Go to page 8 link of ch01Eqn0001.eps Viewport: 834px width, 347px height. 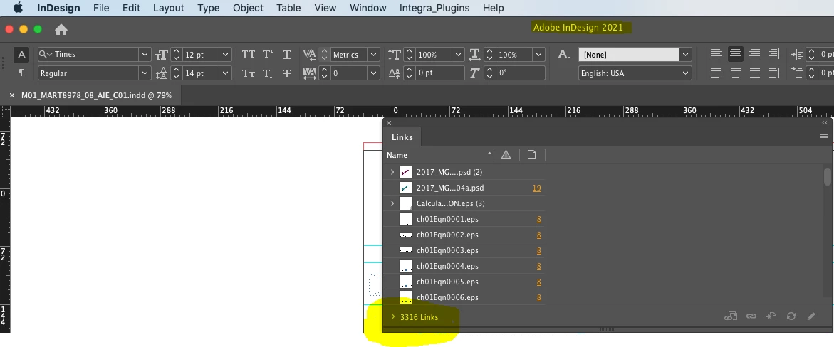pyautogui.click(x=539, y=220)
